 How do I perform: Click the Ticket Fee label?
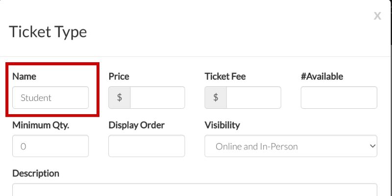225,76
